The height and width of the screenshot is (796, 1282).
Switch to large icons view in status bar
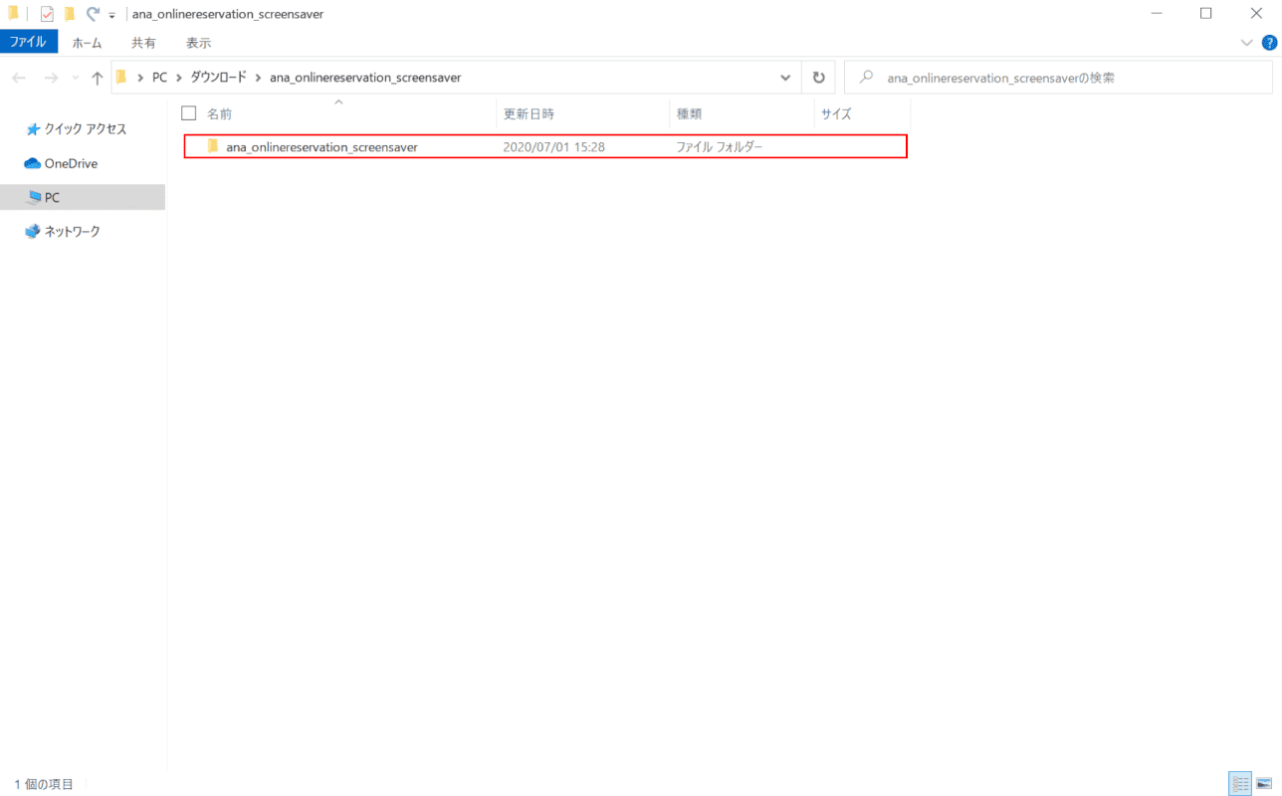click(x=1264, y=784)
